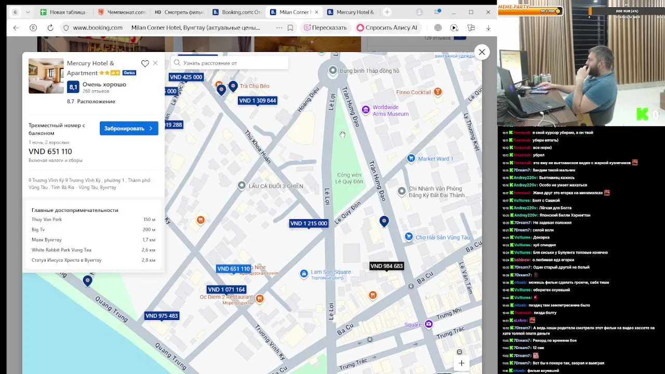Image resolution: width=665 pixels, height=374 pixels.
Task: Click the Спросить Алису AI button
Action: pos(388,28)
